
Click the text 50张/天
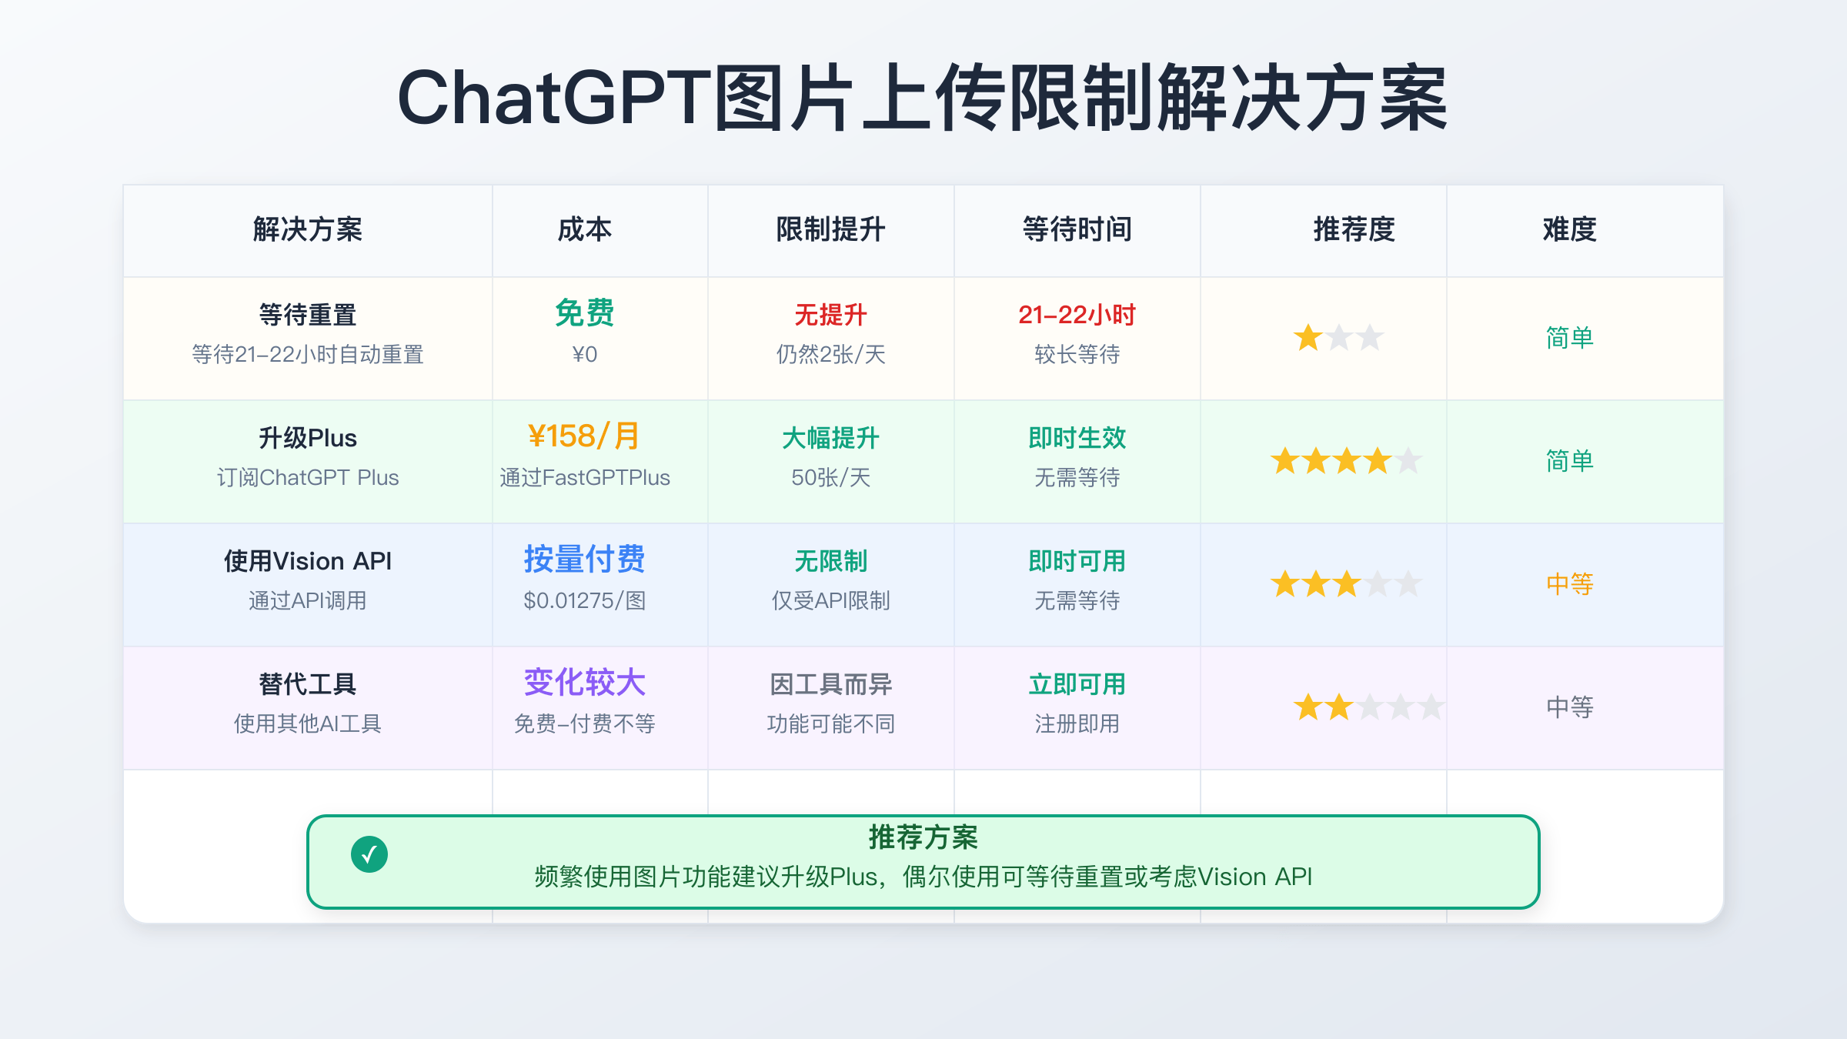pos(831,477)
